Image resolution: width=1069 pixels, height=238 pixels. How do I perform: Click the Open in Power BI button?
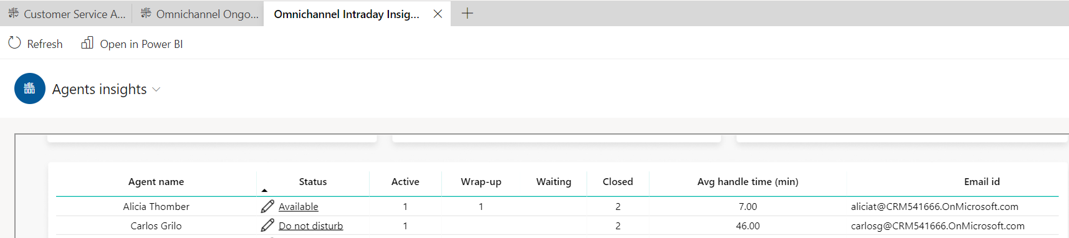coord(132,44)
